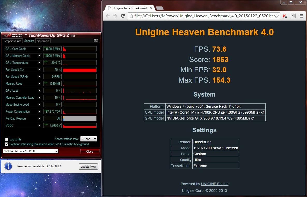Uncheck Continue refreshing in background checkbox

(x=7, y=144)
